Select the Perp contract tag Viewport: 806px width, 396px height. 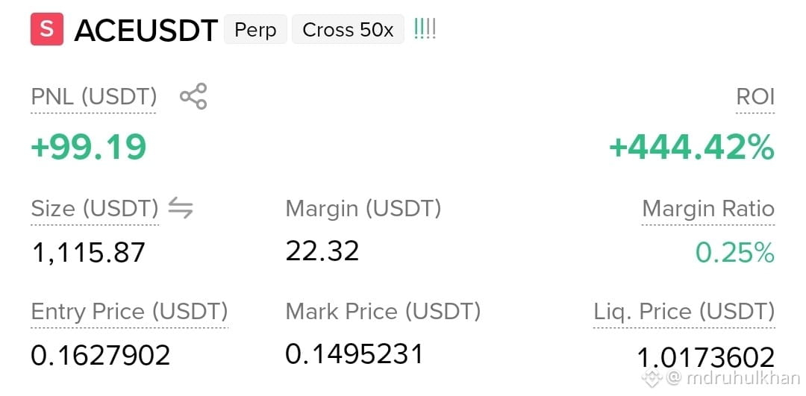pos(255,30)
